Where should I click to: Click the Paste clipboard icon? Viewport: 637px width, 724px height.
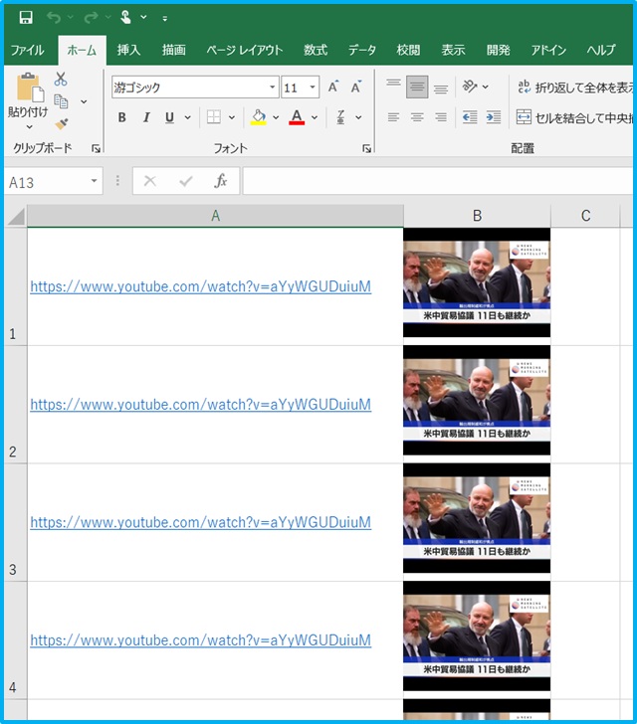(31, 87)
